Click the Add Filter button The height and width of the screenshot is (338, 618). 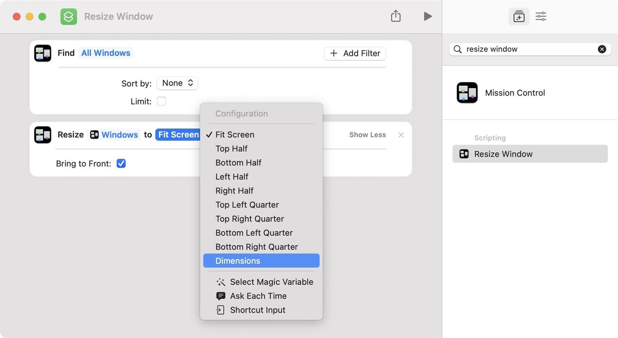(x=355, y=53)
